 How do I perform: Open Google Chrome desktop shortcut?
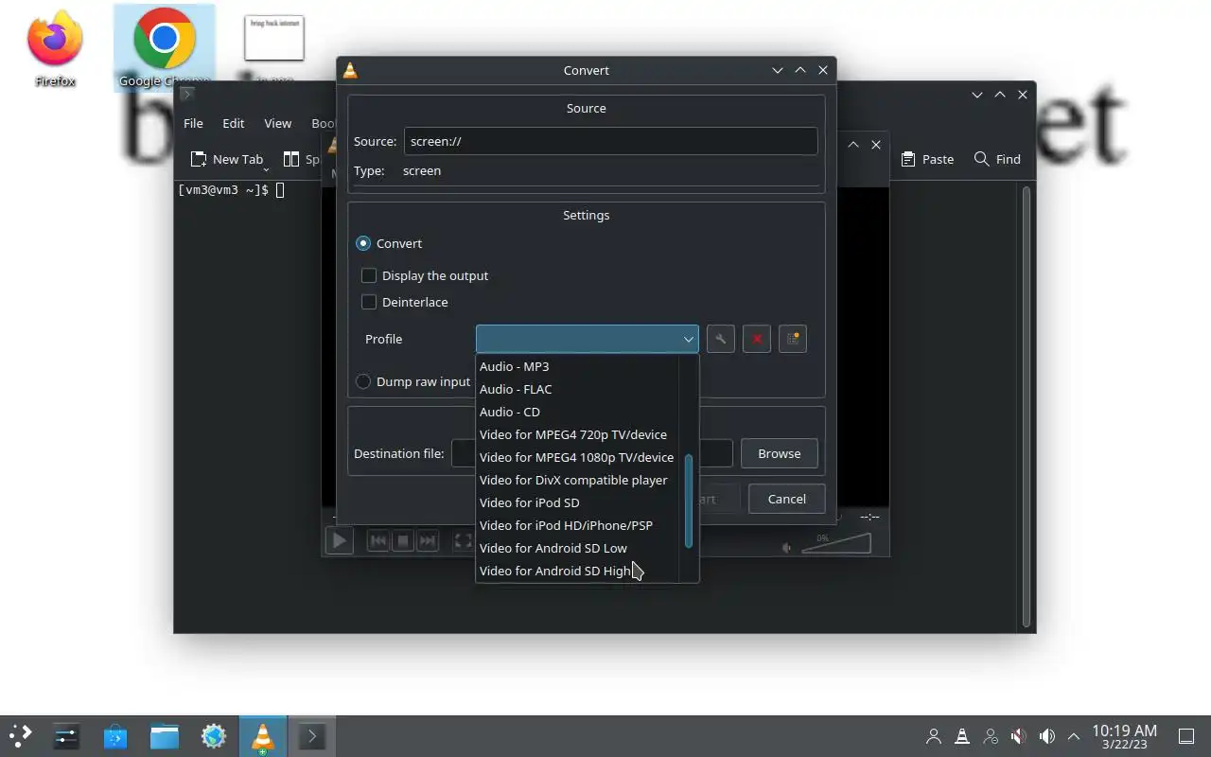click(x=164, y=47)
